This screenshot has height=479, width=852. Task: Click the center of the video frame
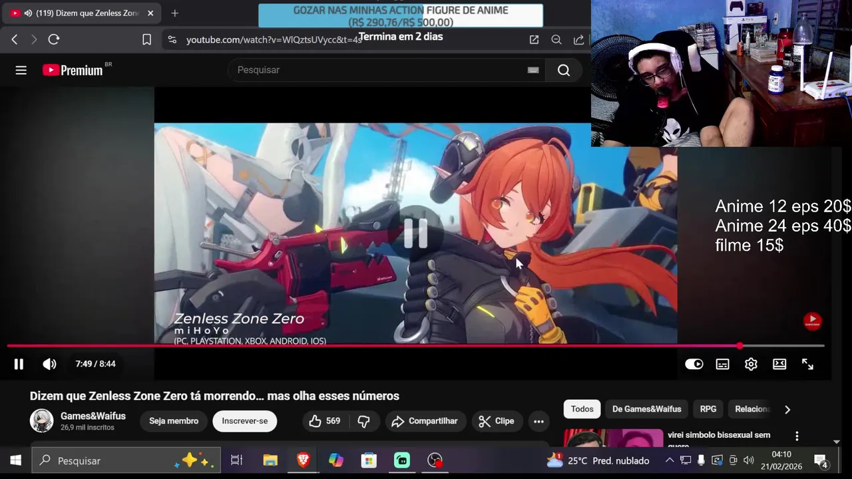[415, 233]
